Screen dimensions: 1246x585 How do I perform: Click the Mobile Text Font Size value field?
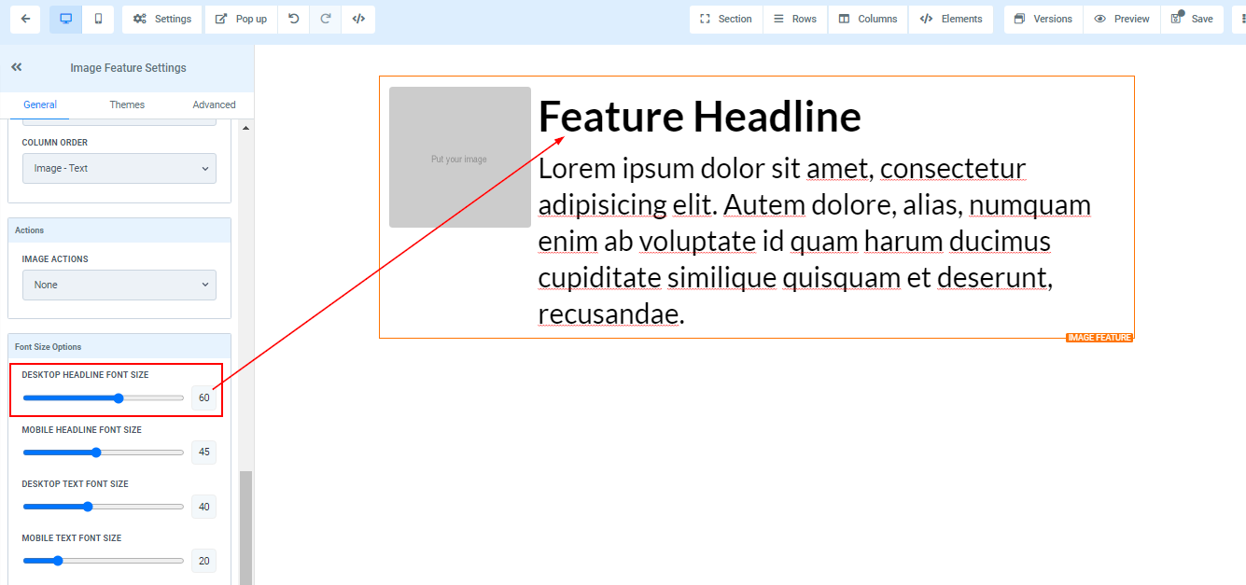pos(203,561)
